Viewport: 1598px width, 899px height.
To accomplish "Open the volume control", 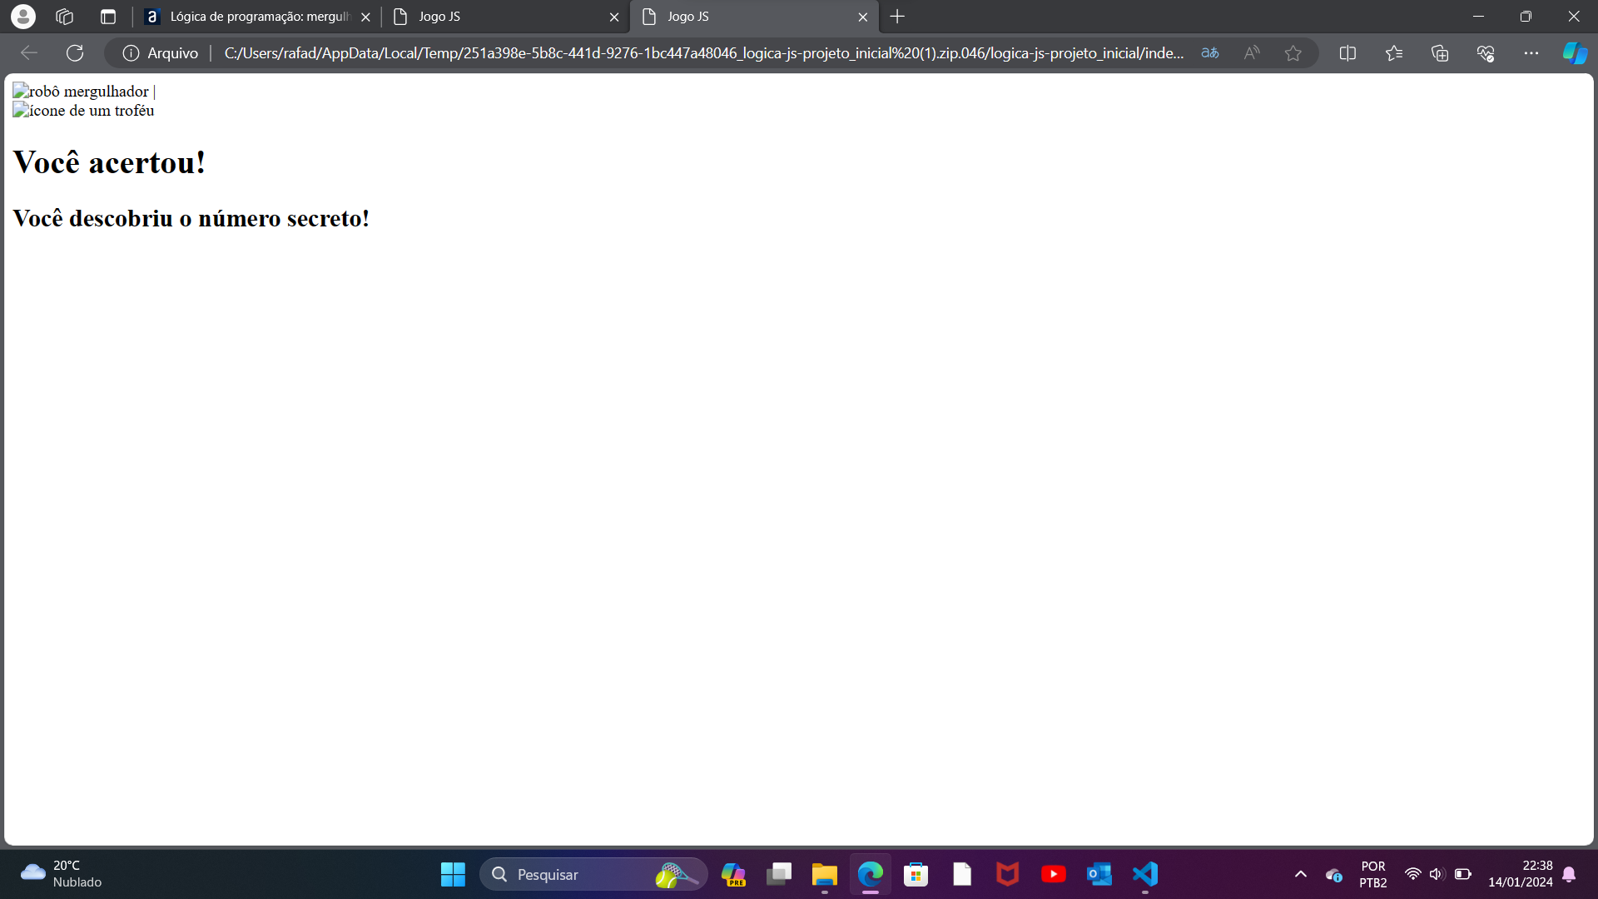I will (x=1437, y=874).
